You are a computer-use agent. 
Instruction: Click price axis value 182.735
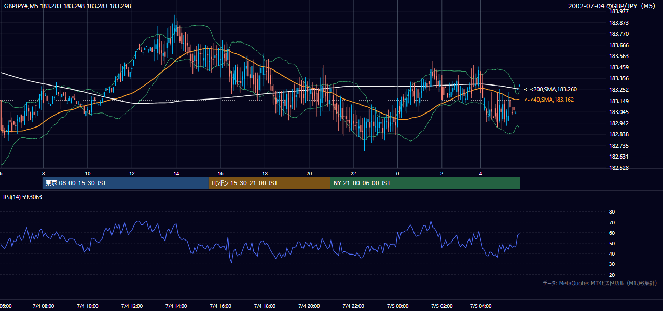618,146
